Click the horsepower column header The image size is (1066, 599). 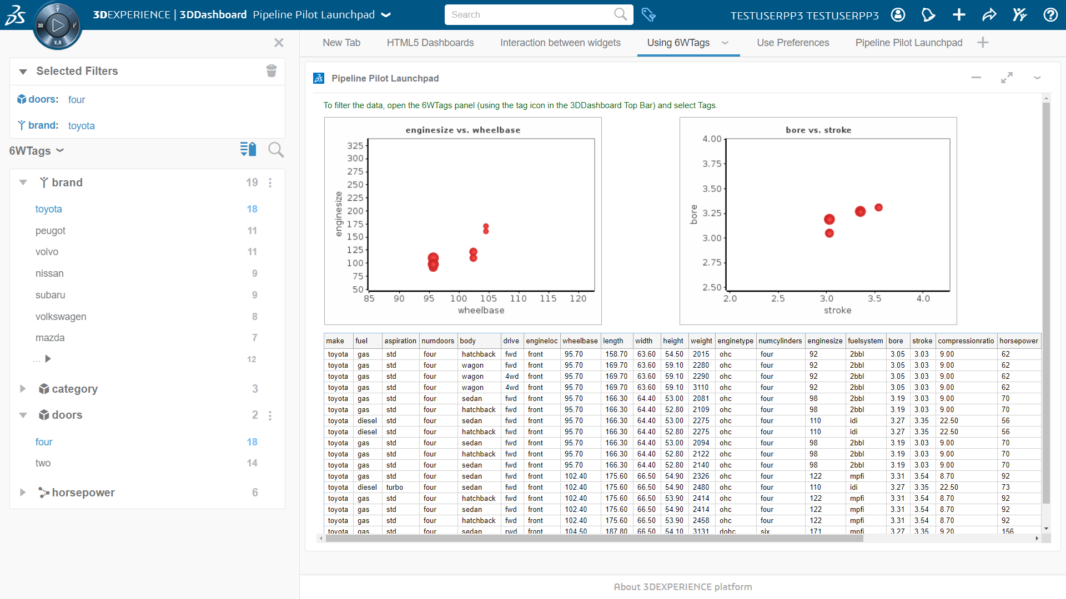pos(1018,341)
